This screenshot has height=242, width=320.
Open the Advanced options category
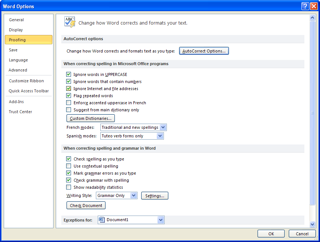tap(29, 70)
